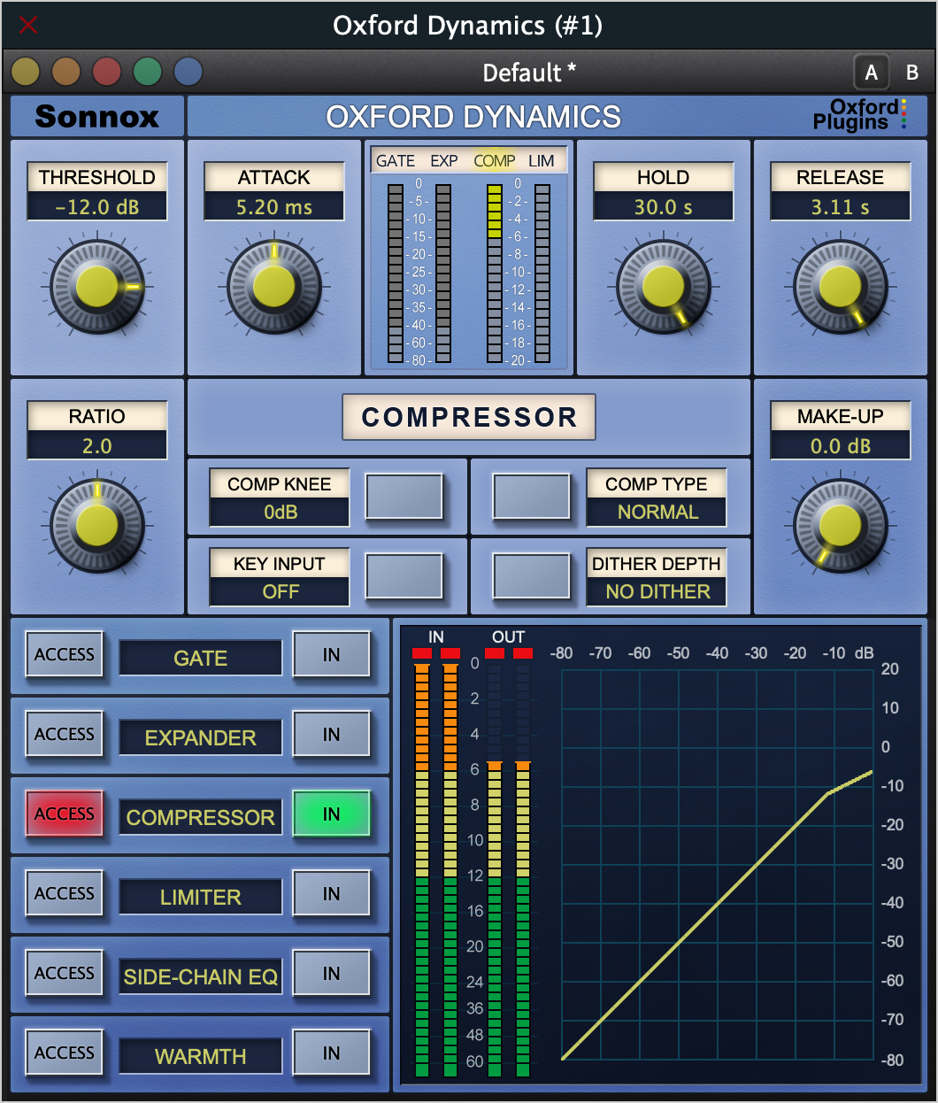938x1103 pixels.
Task: Click the blue circle in top toolbar
Action: pos(188,72)
